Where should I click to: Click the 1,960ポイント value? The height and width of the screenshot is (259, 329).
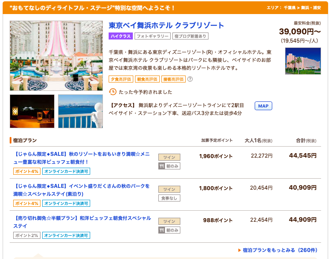216,156
